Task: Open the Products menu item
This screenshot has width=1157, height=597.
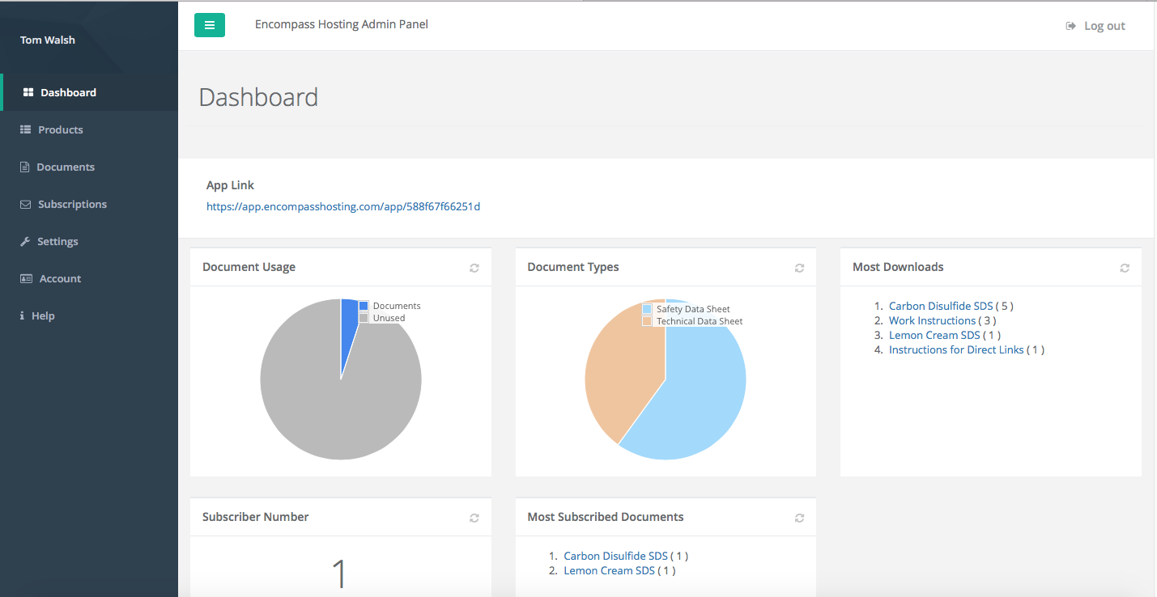Action: click(60, 130)
